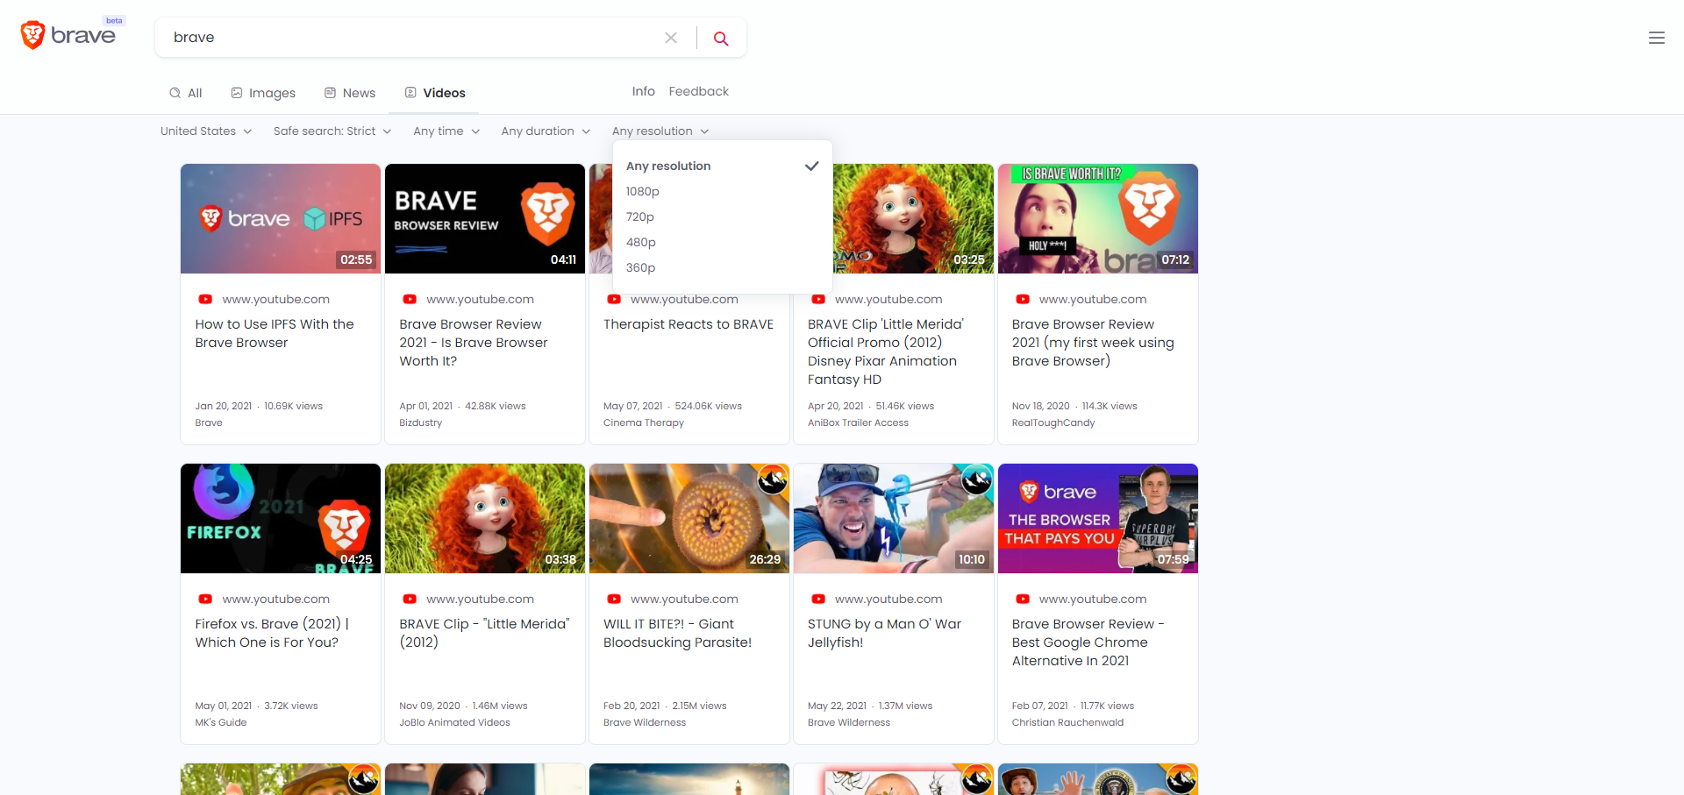Open the Brave Browser Review thumbnail 04:11
The width and height of the screenshot is (1684, 795).
pos(485,218)
